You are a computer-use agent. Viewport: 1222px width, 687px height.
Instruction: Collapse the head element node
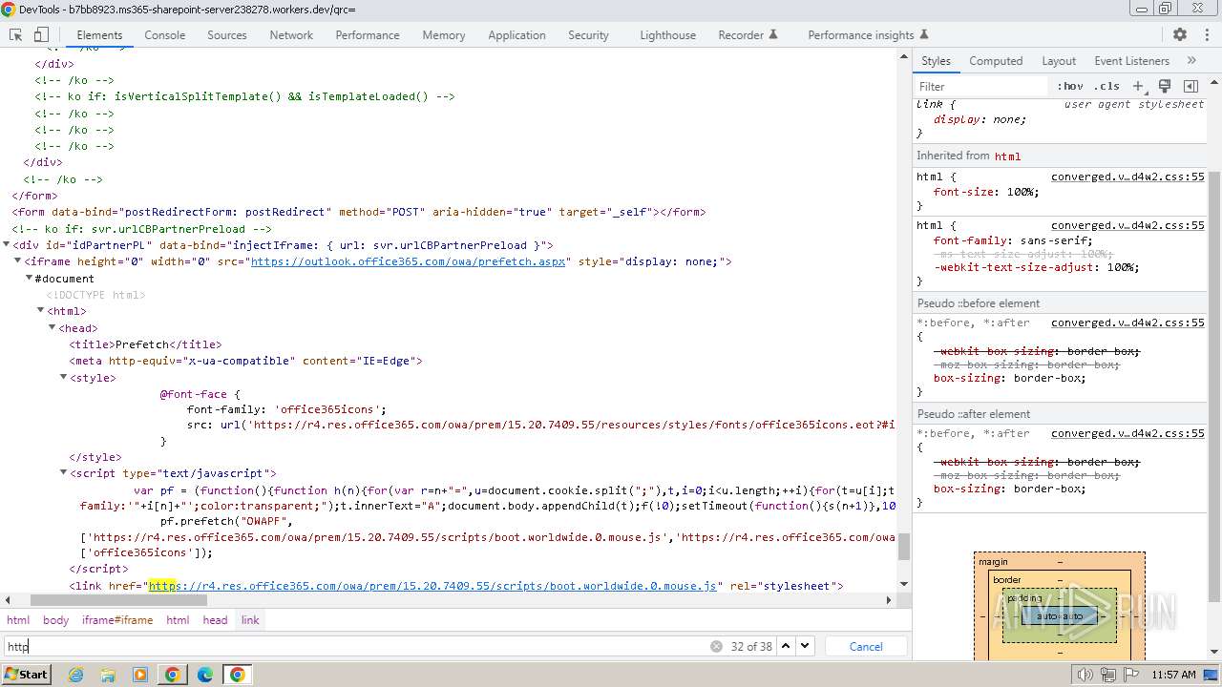pos(53,328)
